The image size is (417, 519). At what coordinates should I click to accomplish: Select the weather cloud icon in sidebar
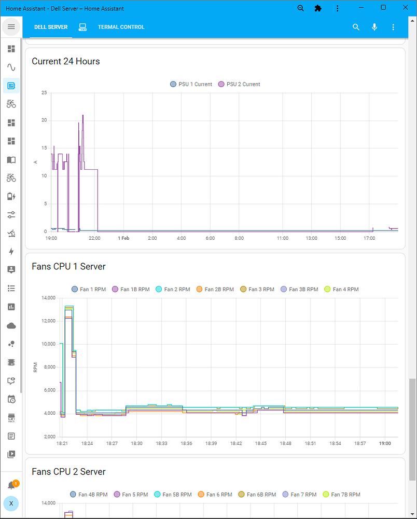11,325
